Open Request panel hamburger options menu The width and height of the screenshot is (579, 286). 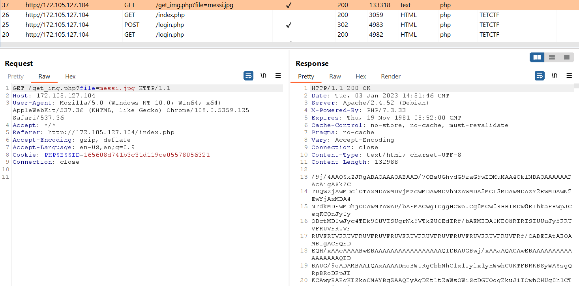278,76
